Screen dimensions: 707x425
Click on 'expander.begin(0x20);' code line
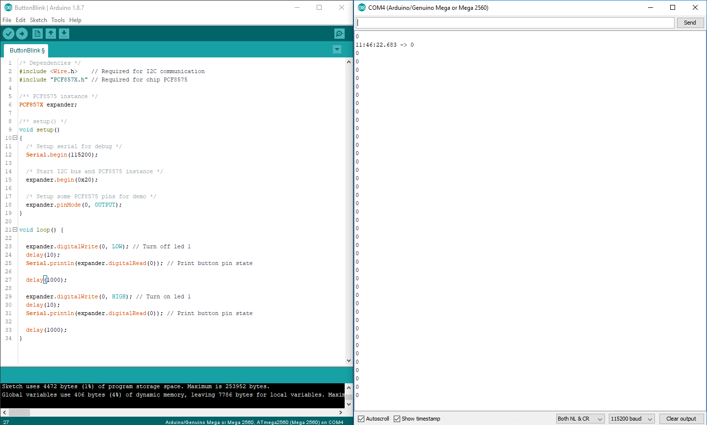(x=62, y=180)
